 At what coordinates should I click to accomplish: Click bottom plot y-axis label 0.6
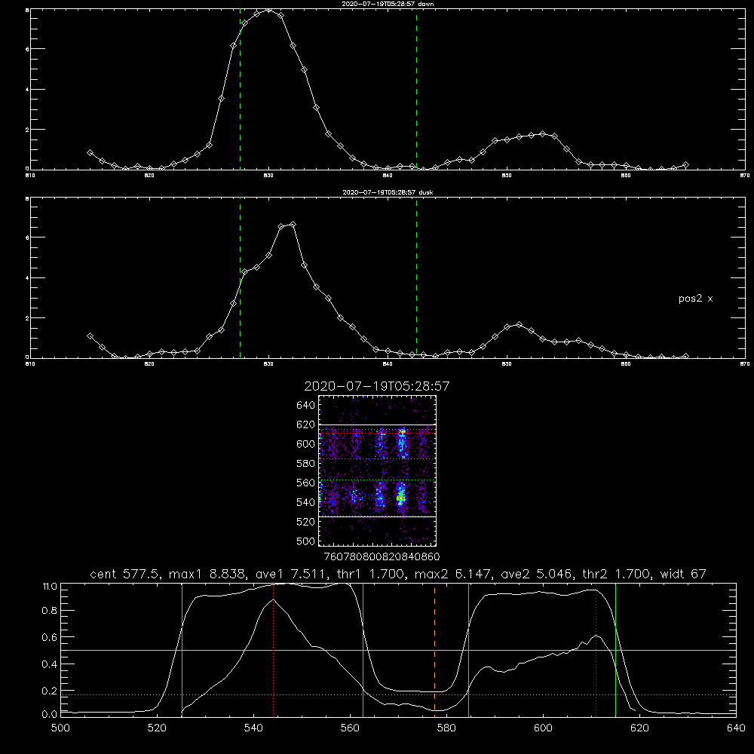point(49,637)
